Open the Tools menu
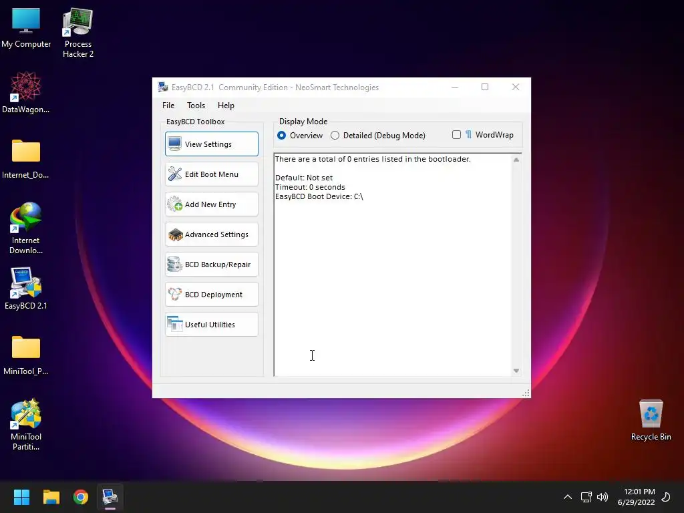Viewport: 684px width, 513px height. [x=196, y=105]
